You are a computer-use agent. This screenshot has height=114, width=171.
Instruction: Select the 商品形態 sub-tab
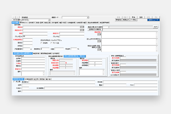(36, 53)
